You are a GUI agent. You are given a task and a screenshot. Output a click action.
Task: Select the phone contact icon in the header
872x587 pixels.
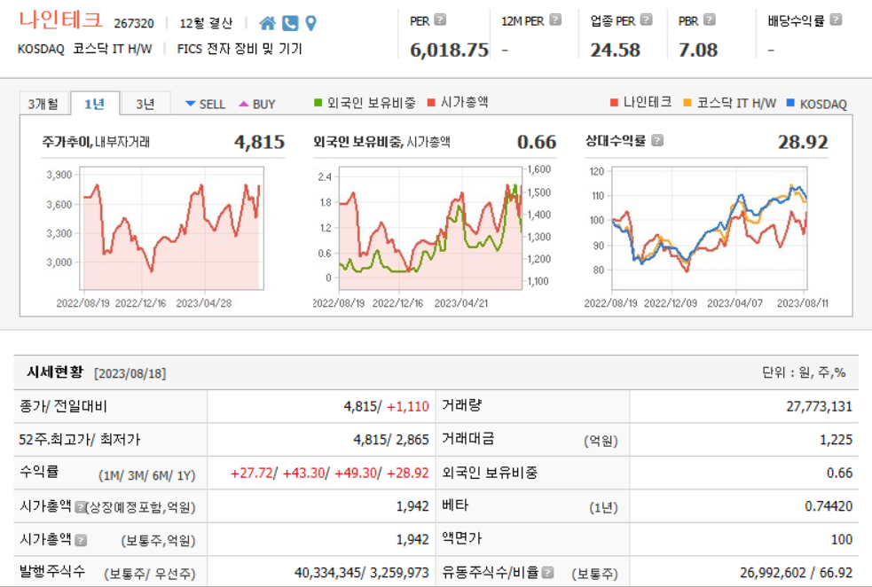pyautogui.click(x=289, y=23)
